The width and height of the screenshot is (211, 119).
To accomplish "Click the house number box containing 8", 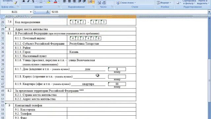I will (117, 69).
